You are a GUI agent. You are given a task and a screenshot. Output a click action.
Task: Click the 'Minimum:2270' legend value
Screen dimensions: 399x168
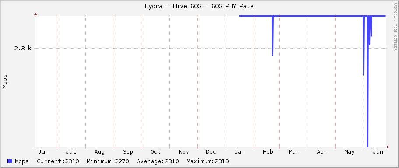[x=108, y=161]
